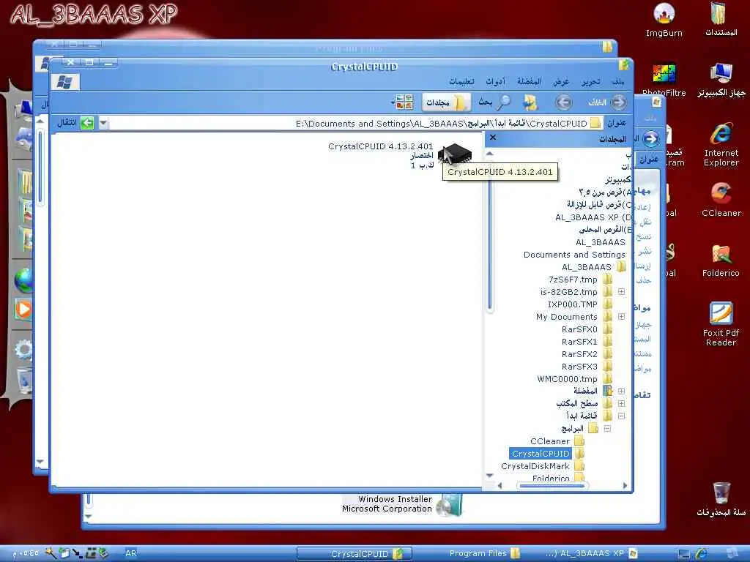
Task: Expand the سطح المكتب tree node
Action: pos(621,403)
